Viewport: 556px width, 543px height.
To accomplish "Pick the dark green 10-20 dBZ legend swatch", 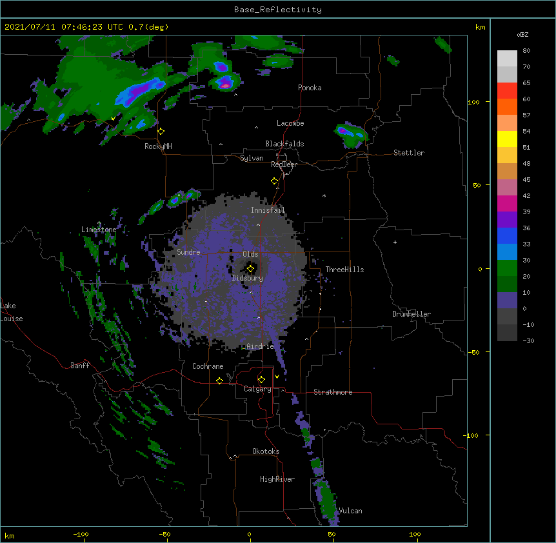I will pos(507,284).
